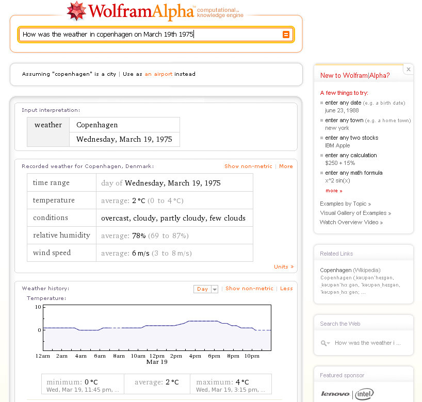Screen dimensions: 422x402
Task: Click the average 2 °C cell below chart
Action: click(x=157, y=384)
